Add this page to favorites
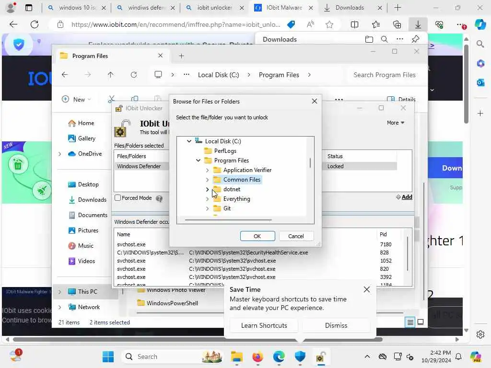This screenshot has width=491, height=368. click(x=329, y=24)
